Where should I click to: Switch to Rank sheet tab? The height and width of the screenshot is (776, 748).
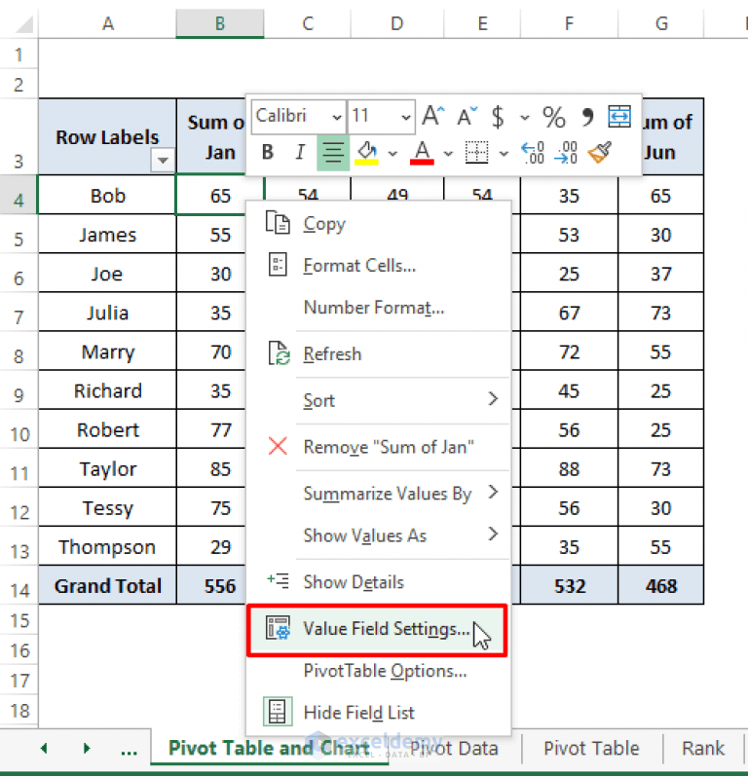coord(703,749)
